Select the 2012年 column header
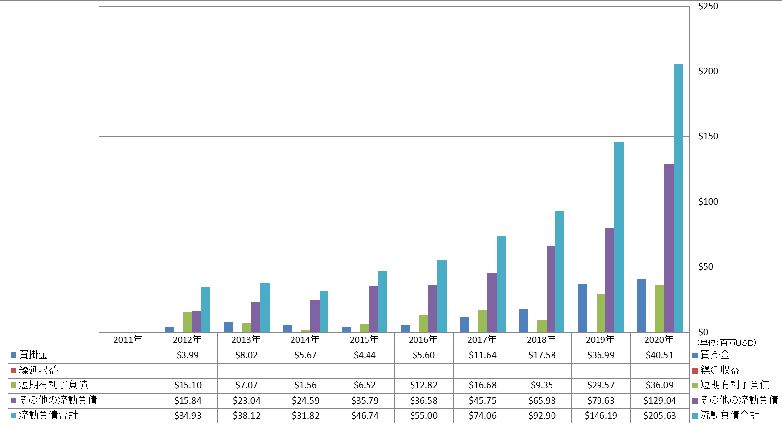Viewport: 782px width, 424px height. coord(187,339)
